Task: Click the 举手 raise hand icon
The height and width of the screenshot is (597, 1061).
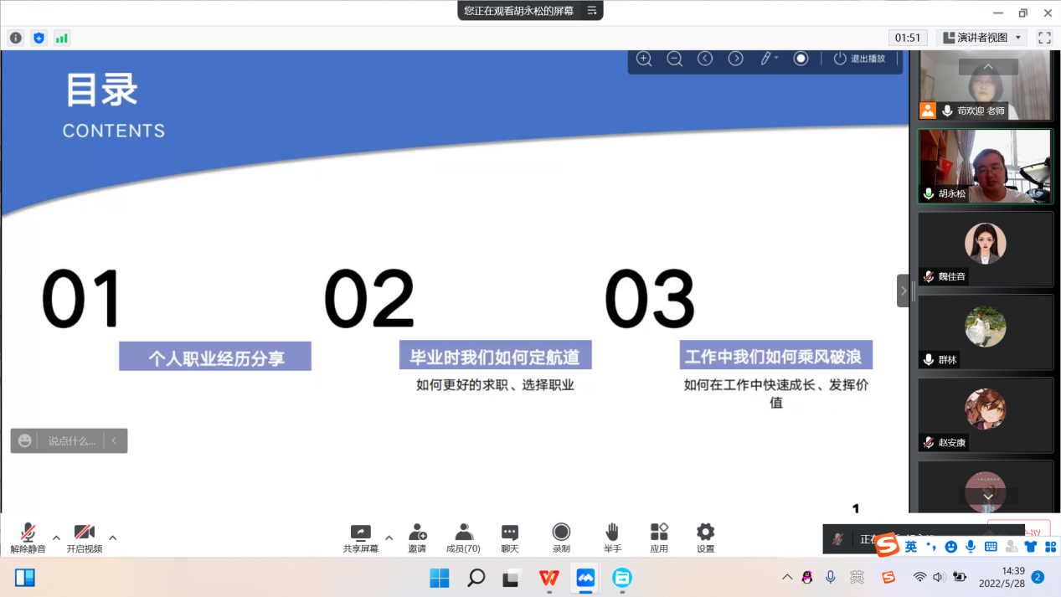Action: (612, 538)
